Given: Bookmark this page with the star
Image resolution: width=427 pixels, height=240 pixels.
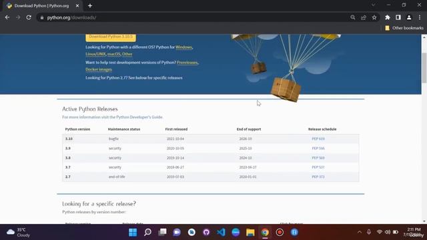Looking at the screenshot, I should pyautogui.click(x=374, y=17).
